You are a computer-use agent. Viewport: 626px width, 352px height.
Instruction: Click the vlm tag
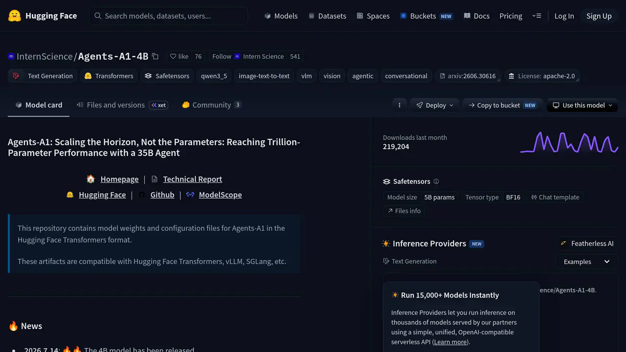point(307,76)
